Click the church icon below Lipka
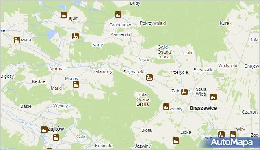The width and height of the screenshot is (260, 150). pos(176,141)
